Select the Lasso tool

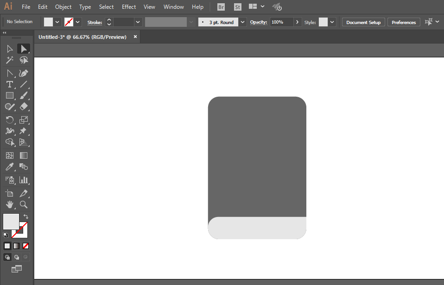click(24, 60)
